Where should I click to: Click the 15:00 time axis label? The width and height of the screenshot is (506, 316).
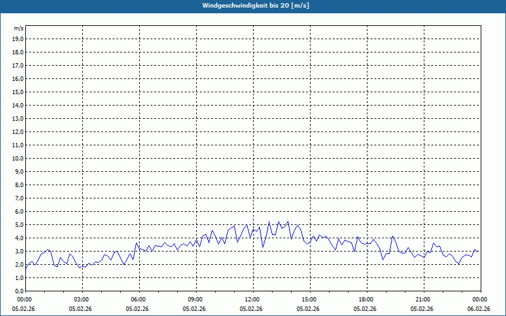tap(310, 299)
